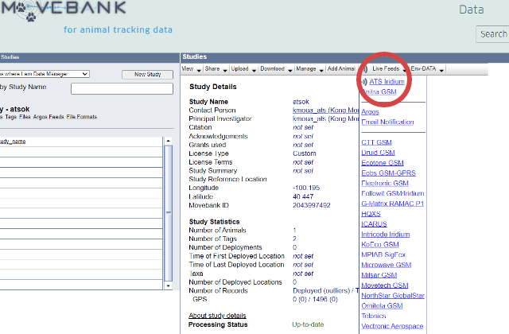
Task: Sort by study_name column header
Action: 13,142
